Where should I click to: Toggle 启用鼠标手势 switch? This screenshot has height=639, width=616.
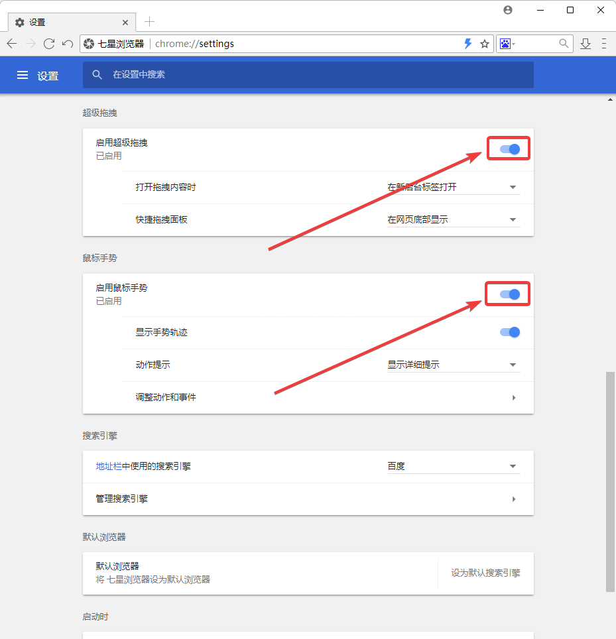(510, 294)
